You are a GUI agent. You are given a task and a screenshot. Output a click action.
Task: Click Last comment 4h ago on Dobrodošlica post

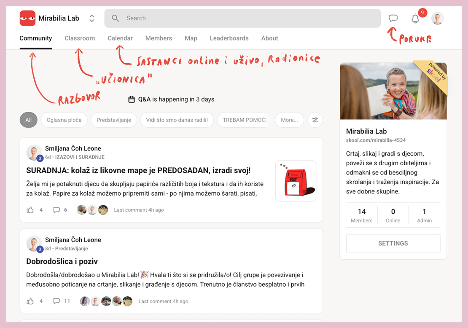[x=163, y=301]
